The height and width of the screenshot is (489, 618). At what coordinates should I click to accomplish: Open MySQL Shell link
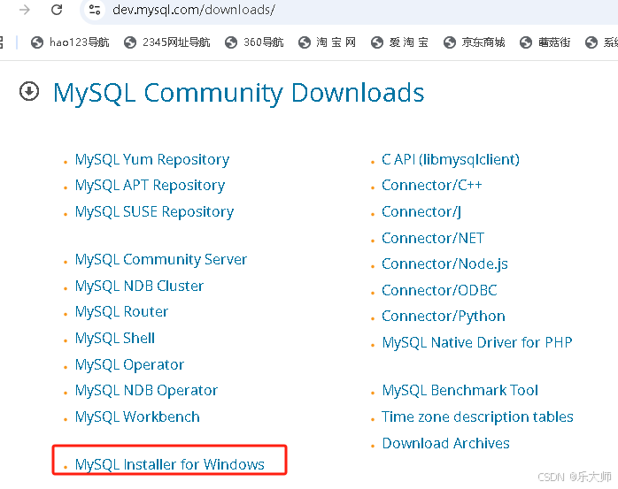coord(115,338)
